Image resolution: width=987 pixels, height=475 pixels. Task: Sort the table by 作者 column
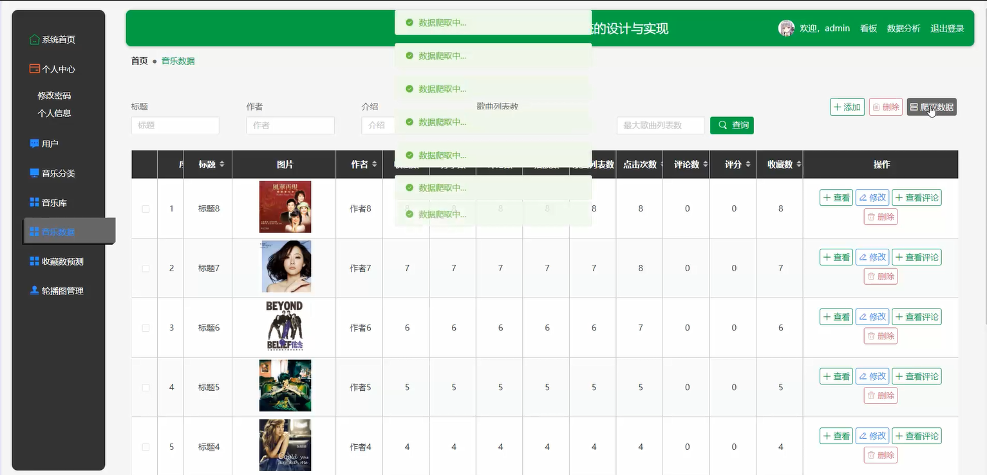[x=374, y=165]
